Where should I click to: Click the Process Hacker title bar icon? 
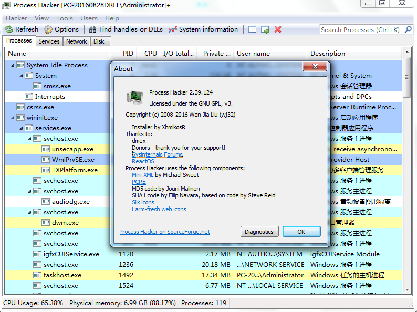coord(6,5)
